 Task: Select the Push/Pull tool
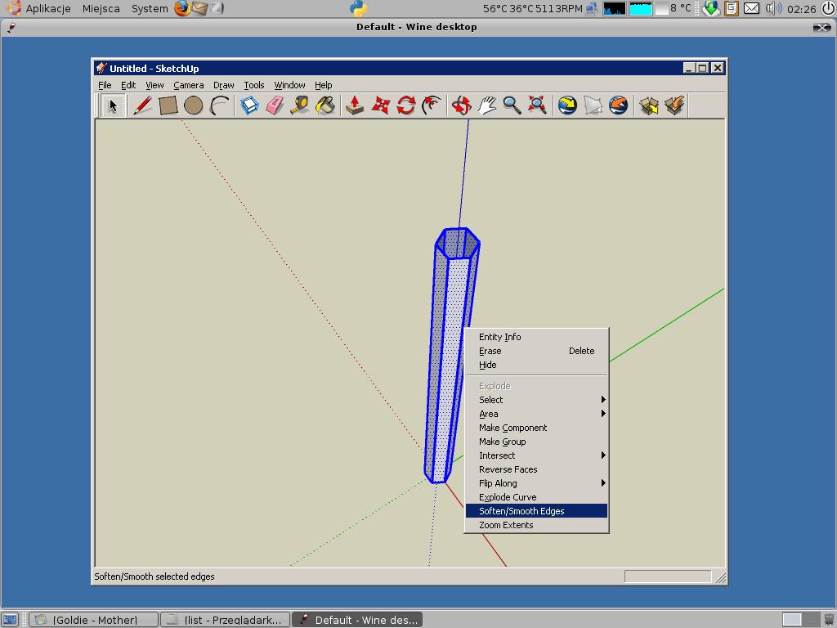355,105
